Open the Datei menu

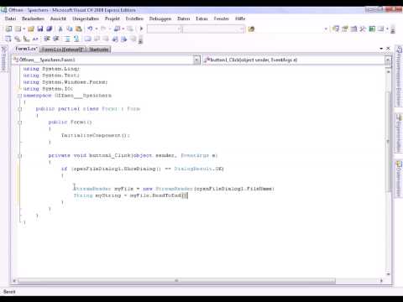click(10, 18)
